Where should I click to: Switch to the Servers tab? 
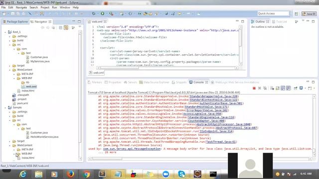tap(131, 82)
